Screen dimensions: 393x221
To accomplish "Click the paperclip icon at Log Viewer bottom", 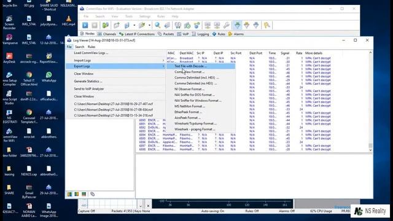I will tap(93, 194).
